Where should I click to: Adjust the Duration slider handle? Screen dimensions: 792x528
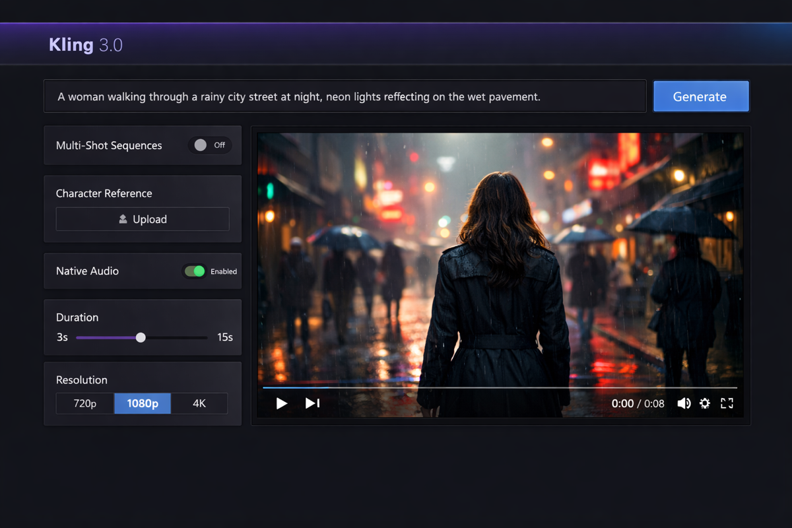click(141, 337)
